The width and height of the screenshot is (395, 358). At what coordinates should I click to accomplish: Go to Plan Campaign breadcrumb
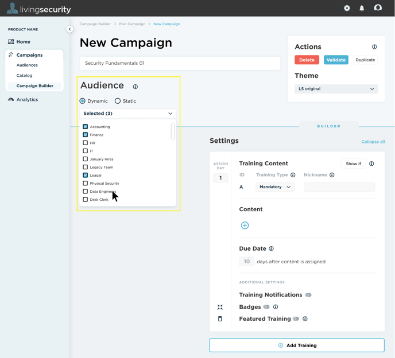pyautogui.click(x=132, y=24)
